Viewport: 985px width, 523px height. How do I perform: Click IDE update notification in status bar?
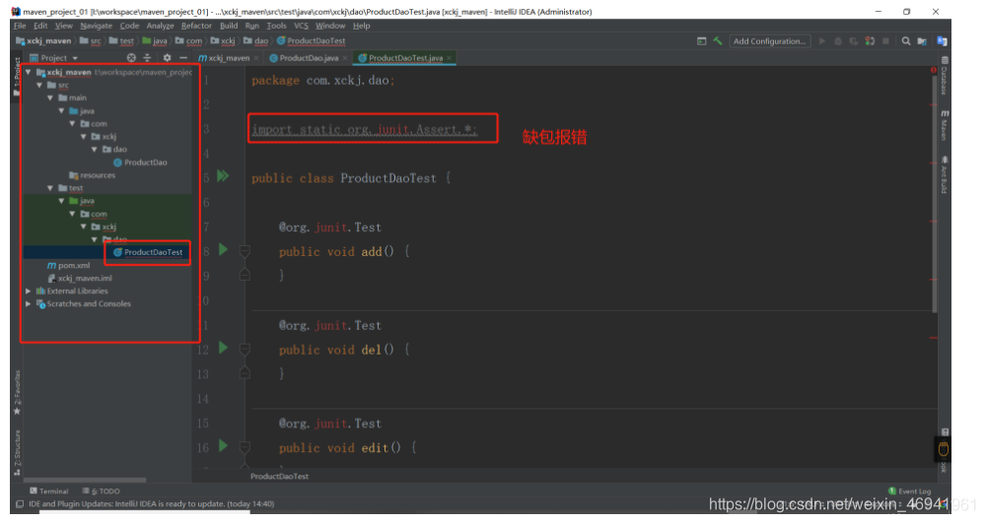(x=152, y=503)
